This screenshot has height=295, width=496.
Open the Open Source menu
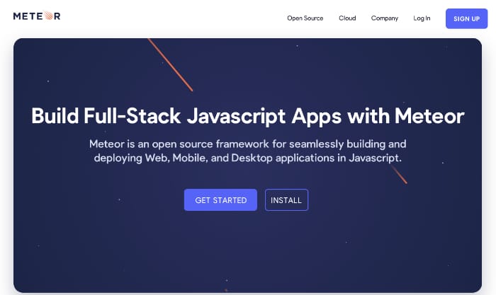(x=305, y=18)
